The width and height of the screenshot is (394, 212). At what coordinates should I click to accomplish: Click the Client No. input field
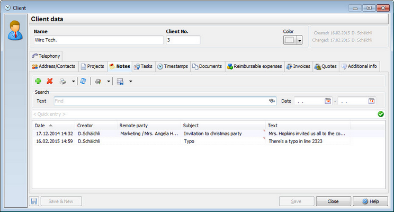click(x=183, y=40)
